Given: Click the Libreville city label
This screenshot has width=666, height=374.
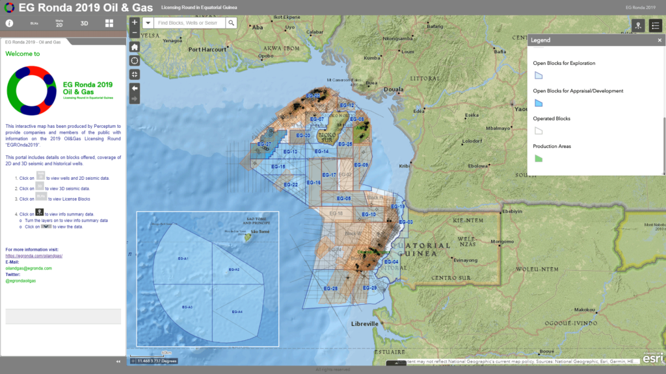Looking at the screenshot, I should pos(364,323).
